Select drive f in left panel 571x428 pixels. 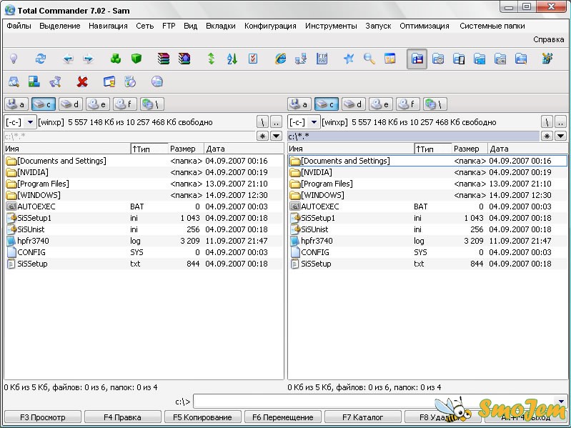click(x=125, y=104)
